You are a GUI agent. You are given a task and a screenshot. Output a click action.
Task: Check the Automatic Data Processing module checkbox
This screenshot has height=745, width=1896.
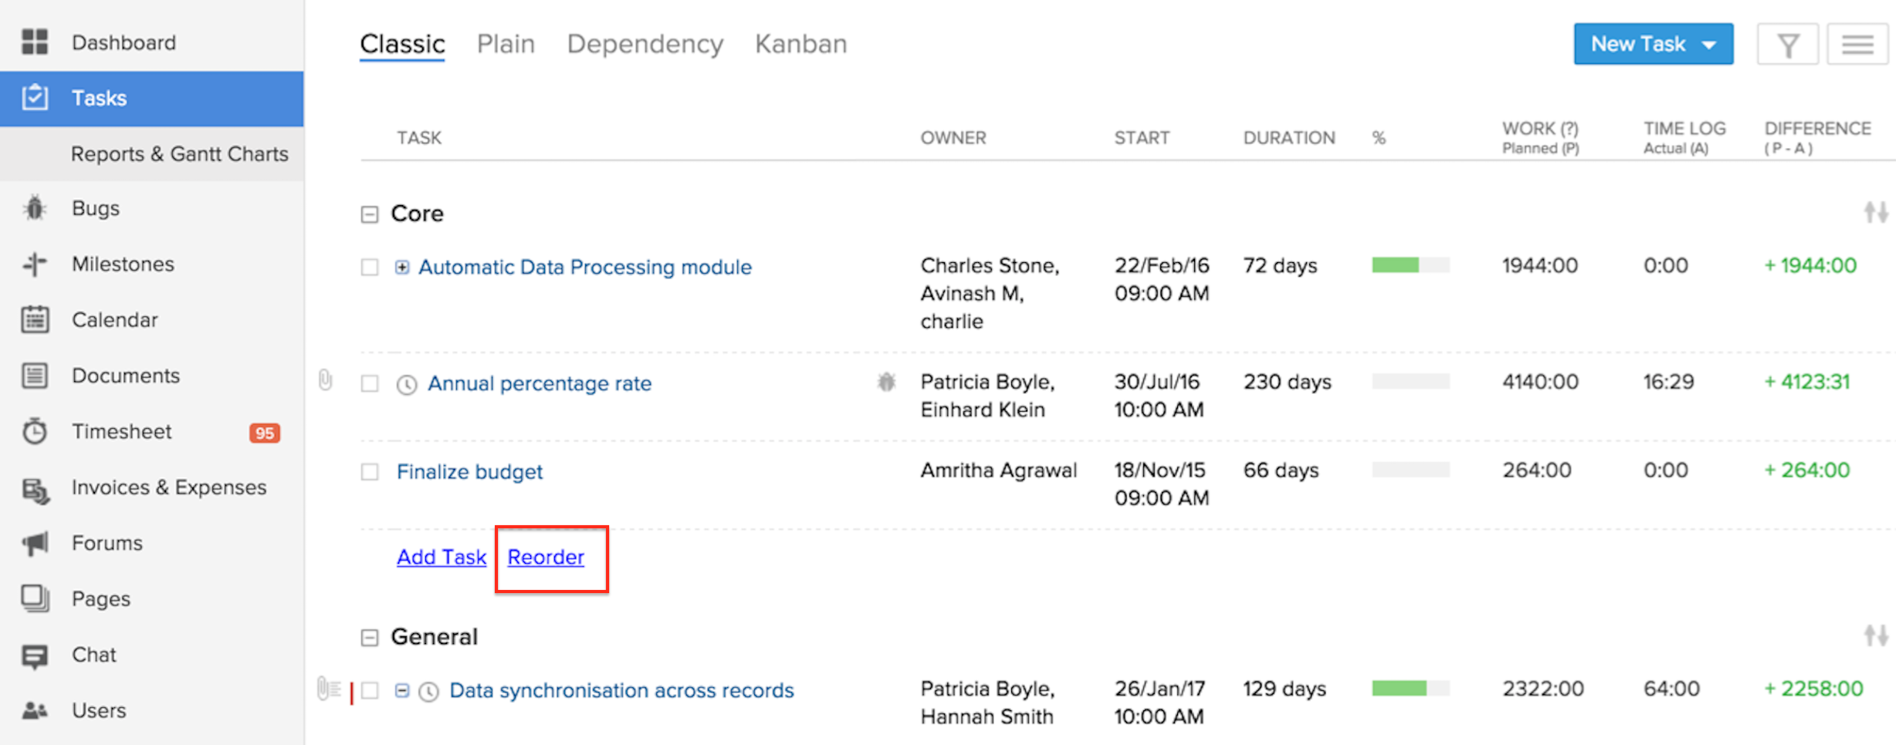pyautogui.click(x=370, y=268)
